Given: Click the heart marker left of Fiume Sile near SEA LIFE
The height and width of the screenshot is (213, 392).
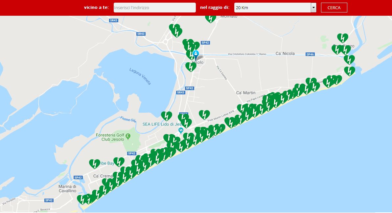Looking at the screenshot, I should tap(167, 116).
